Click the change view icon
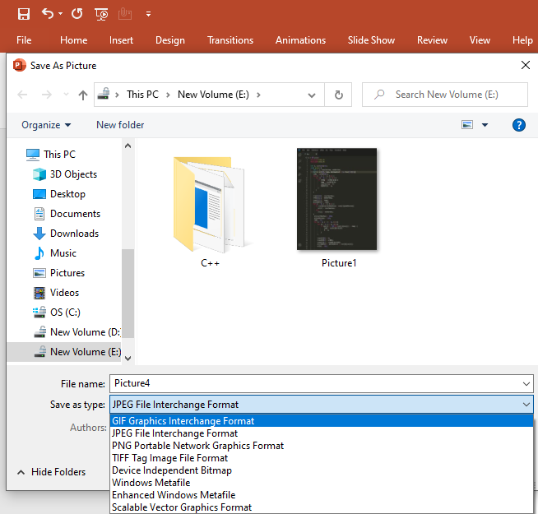Viewport: 538px width, 514px height. click(x=467, y=125)
